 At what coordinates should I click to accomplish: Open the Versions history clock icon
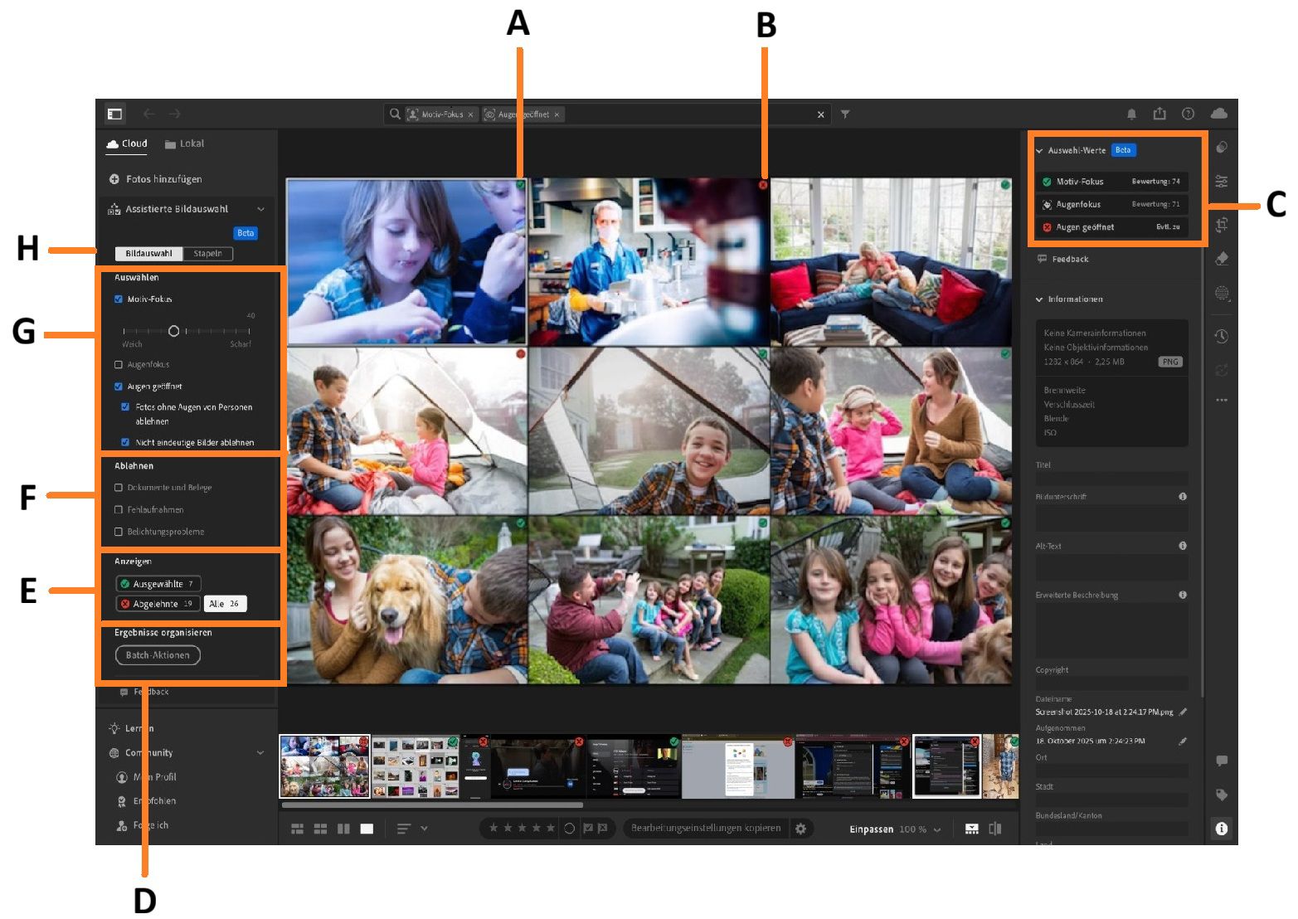1222,336
